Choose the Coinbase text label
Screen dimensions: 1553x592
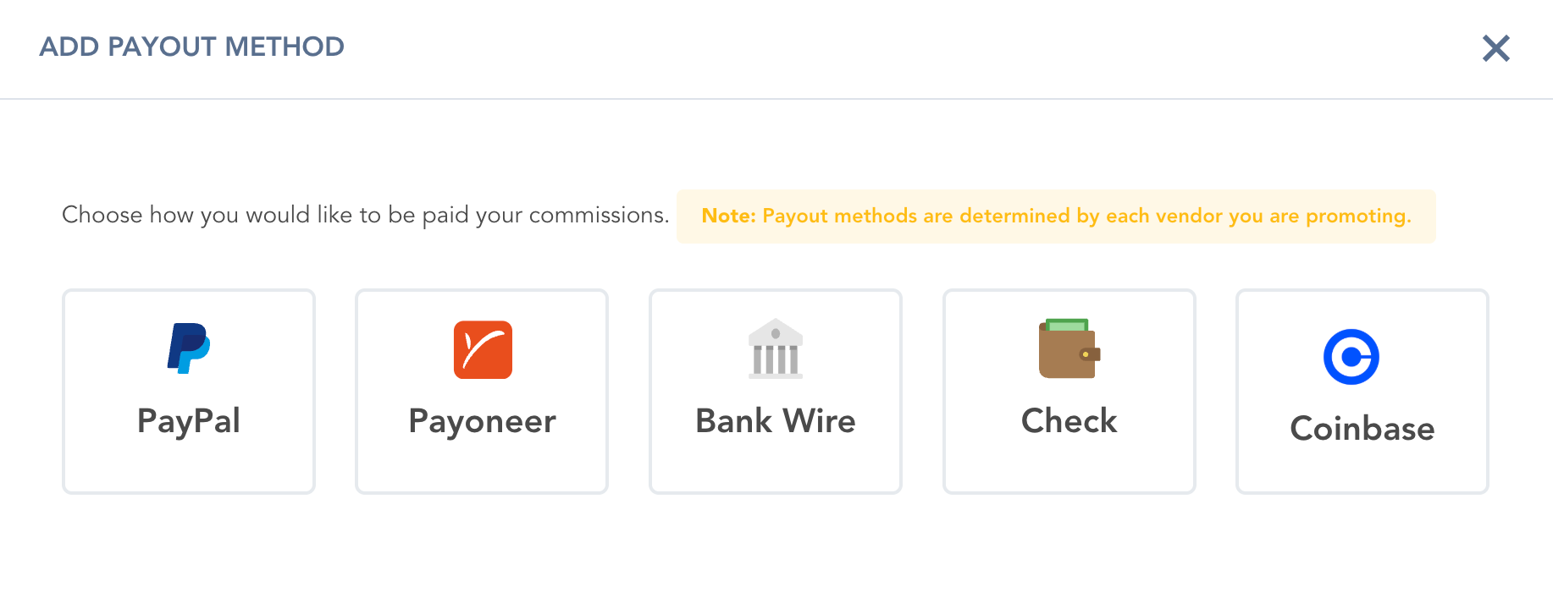point(1362,429)
